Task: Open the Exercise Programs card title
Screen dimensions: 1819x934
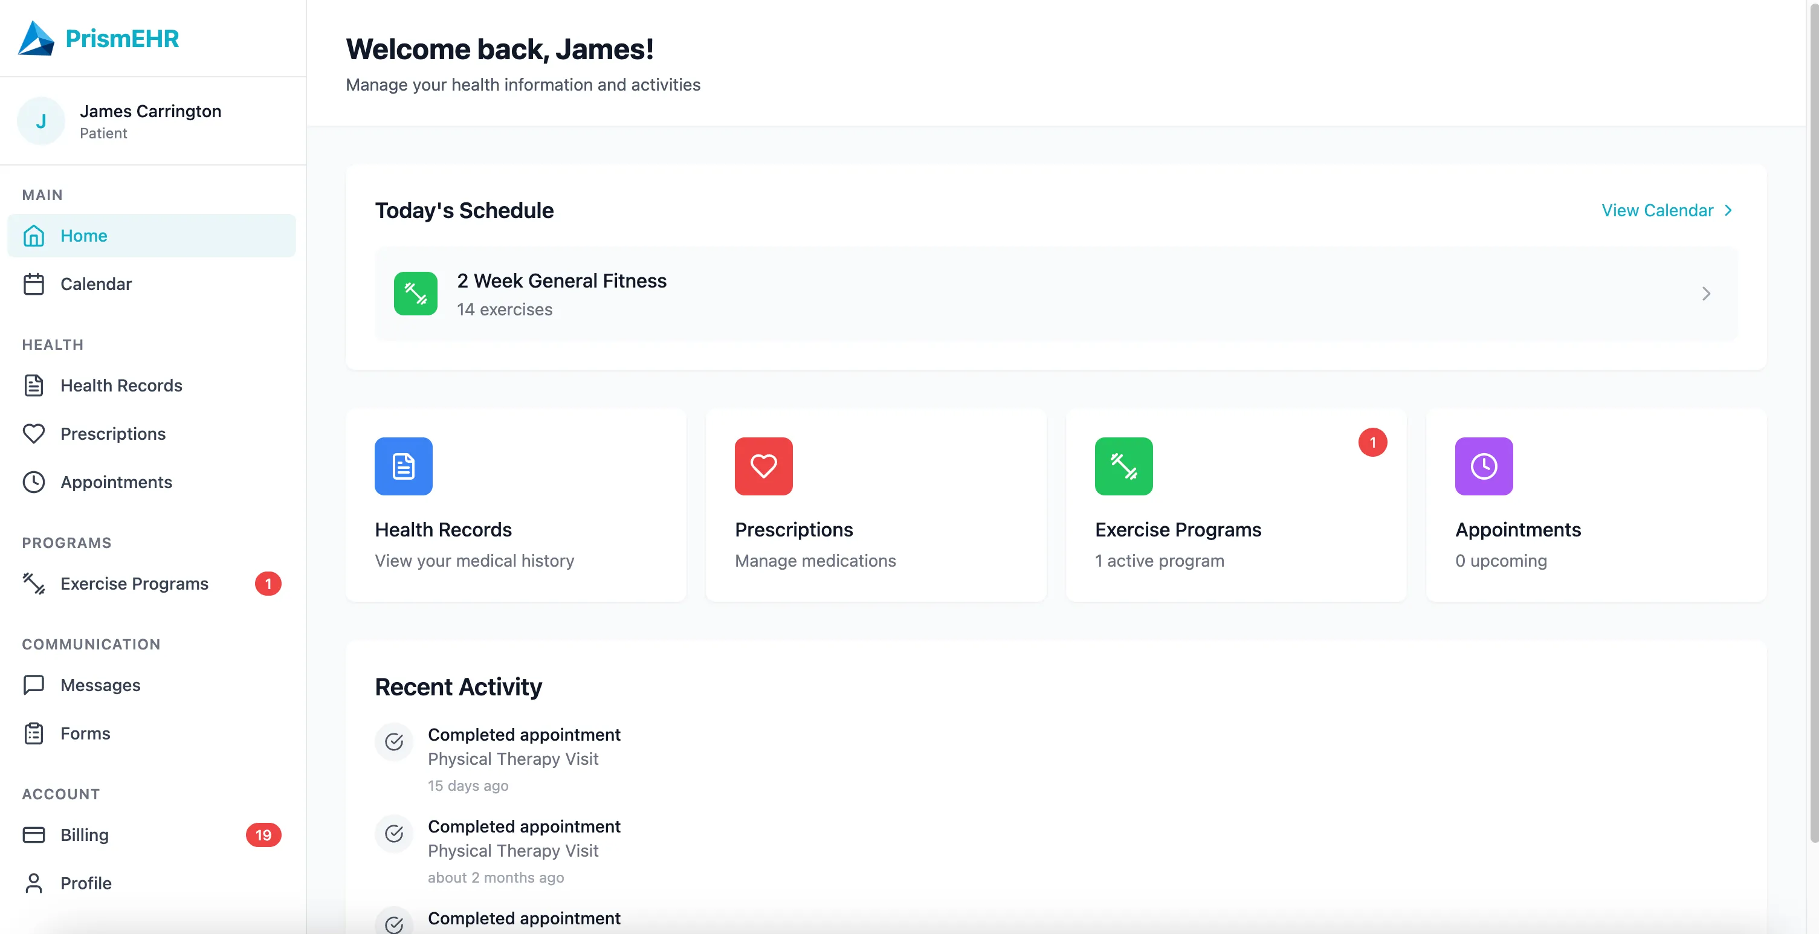Action: pos(1178,529)
